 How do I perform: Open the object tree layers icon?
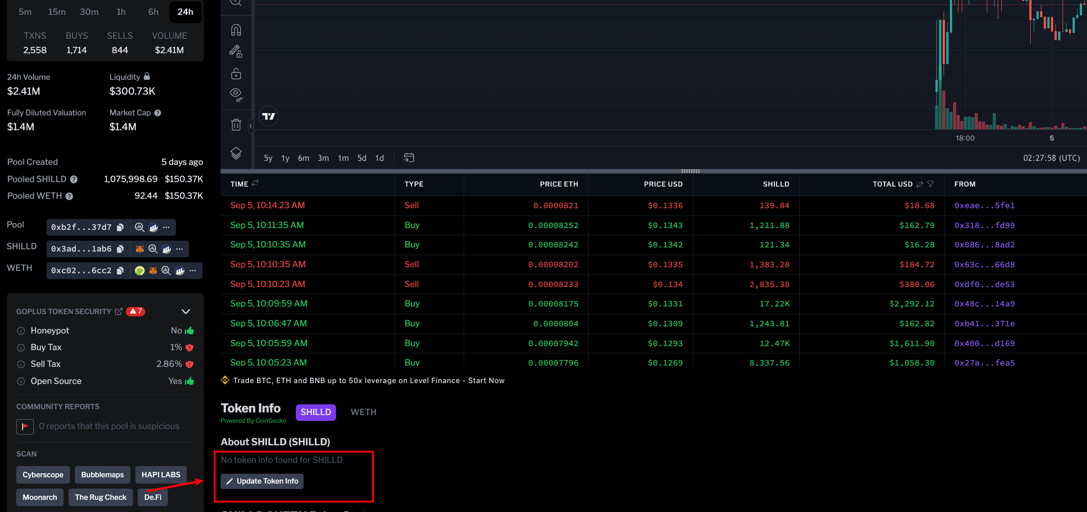236,153
